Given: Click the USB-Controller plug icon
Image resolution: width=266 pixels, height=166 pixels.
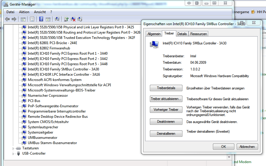Looking at the screenshot, I should pos(18,153).
